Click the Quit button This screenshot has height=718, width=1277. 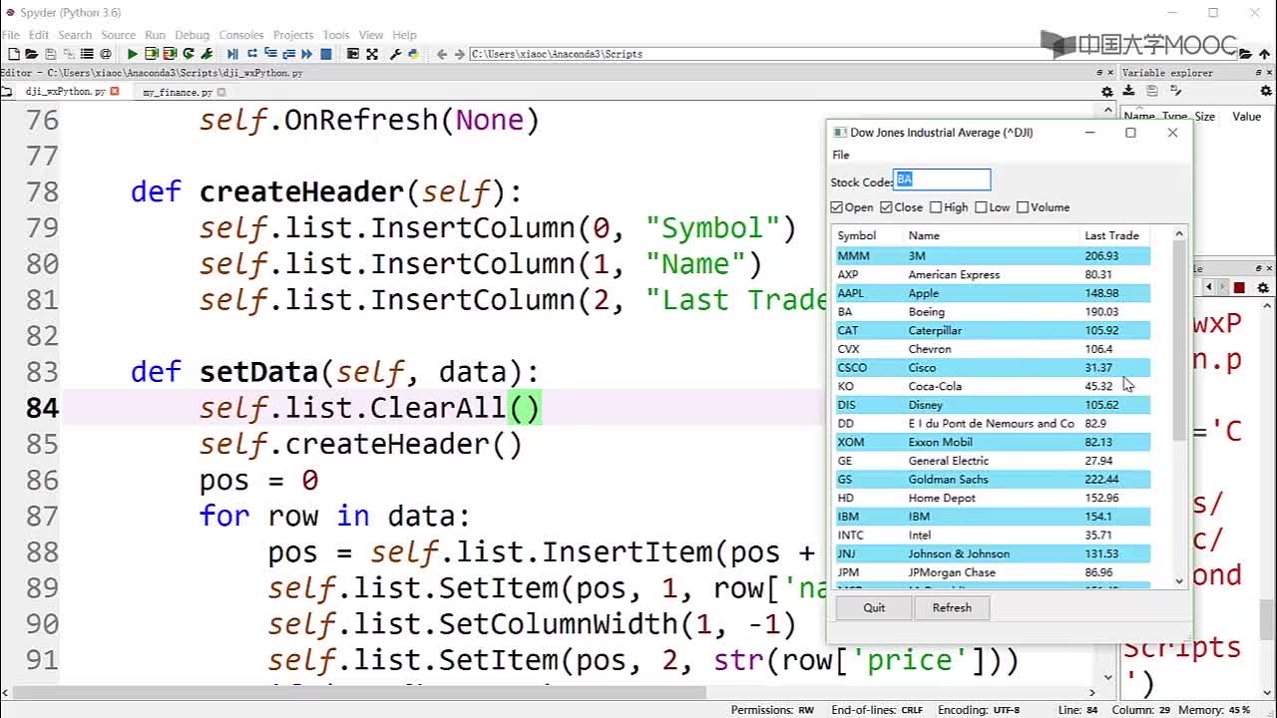[x=874, y=607]
